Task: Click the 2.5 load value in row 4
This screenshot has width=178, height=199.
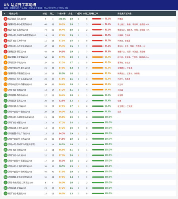Action: [x=71, y=35]
